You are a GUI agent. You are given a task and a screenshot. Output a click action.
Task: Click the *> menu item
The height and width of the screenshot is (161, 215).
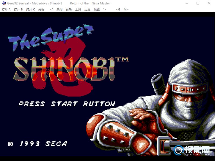tap(105, 9)
